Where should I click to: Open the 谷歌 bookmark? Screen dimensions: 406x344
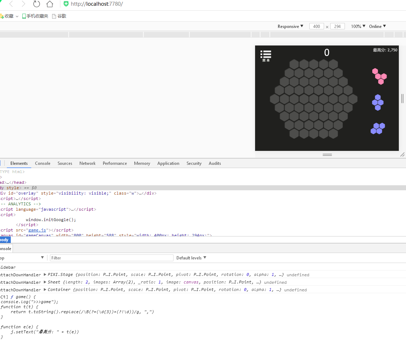pyautogui.click(x=59, y=16)
